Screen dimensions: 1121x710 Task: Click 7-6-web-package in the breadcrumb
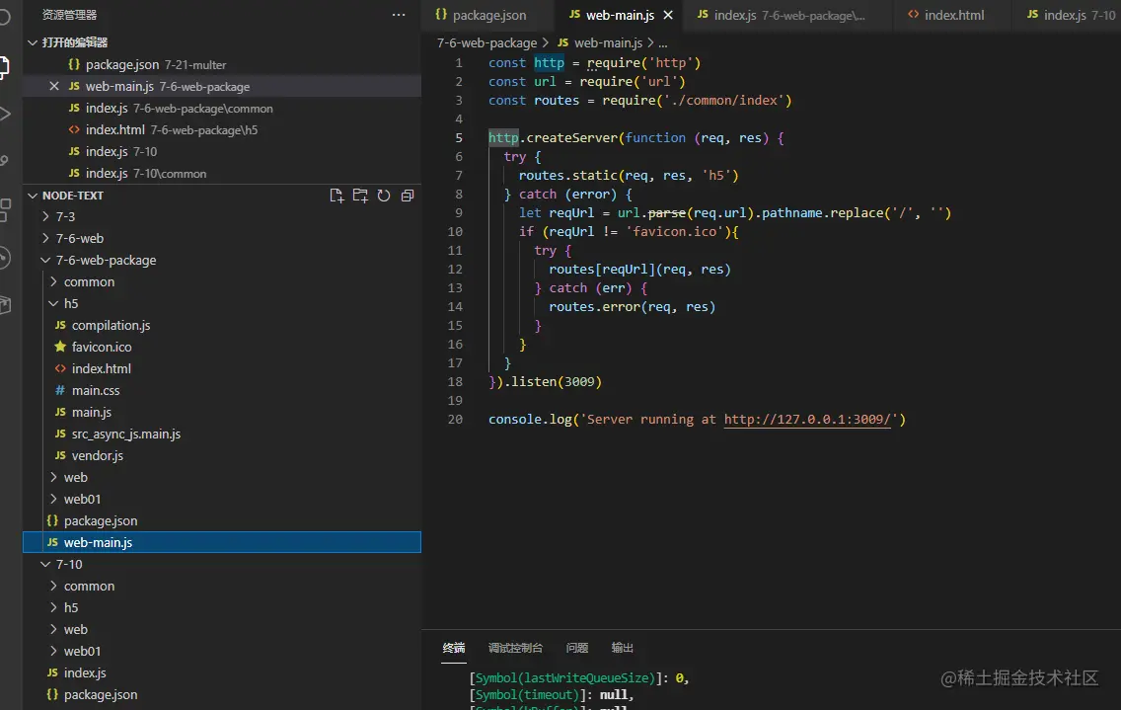point(486,42)
